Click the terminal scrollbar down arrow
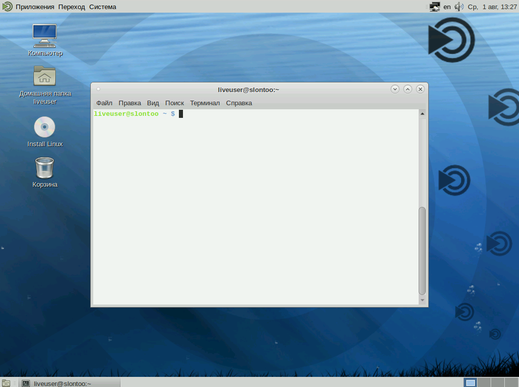Image resolution: width=519 pixels, height=387 pixels. point(422,300)
